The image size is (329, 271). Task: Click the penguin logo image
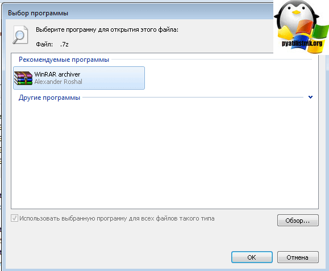[301, 27]
